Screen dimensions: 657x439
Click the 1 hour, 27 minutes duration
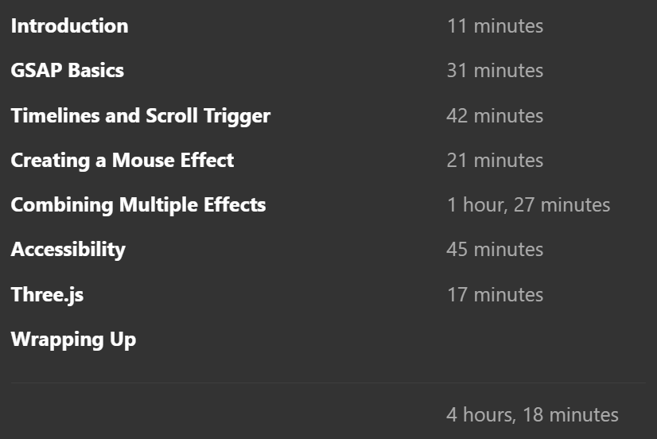(x=529, y=205)
